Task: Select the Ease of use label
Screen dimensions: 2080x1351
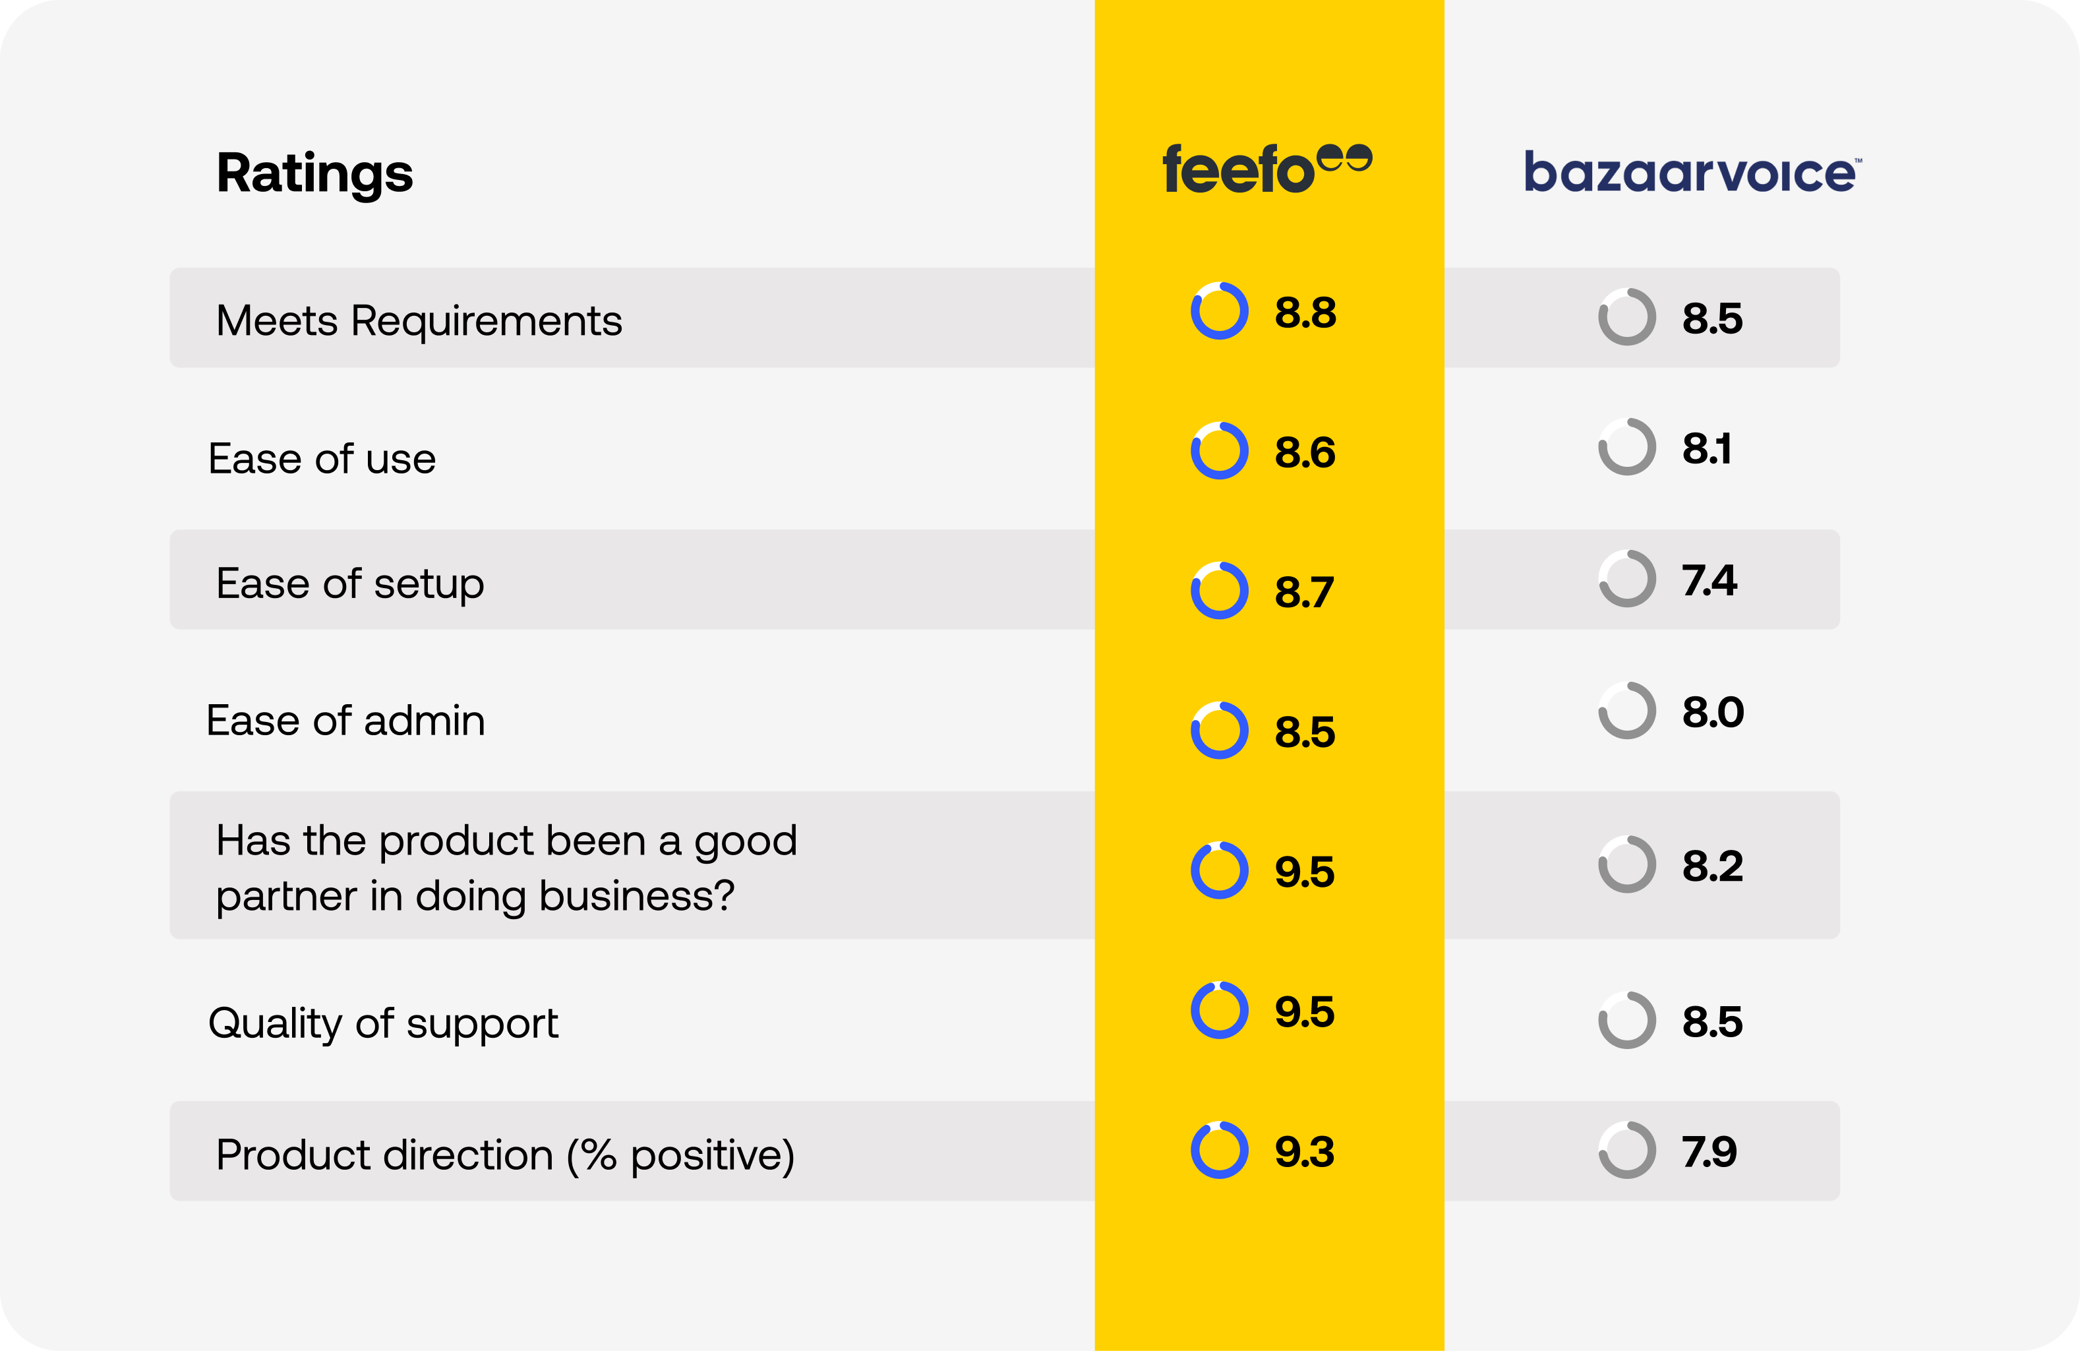Action: point(322,459)
